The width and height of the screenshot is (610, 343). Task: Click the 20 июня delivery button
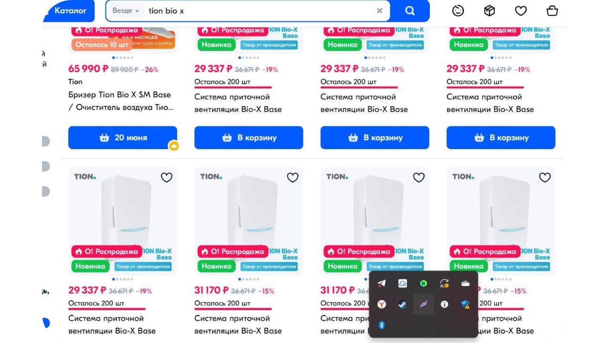[x=122, y=138]
